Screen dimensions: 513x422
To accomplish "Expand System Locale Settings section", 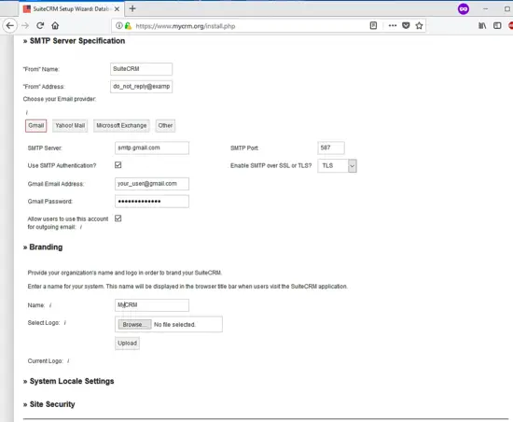I will [x=69, y=382].
